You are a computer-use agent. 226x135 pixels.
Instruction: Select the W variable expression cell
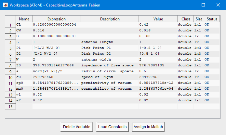tap(57, 60)
